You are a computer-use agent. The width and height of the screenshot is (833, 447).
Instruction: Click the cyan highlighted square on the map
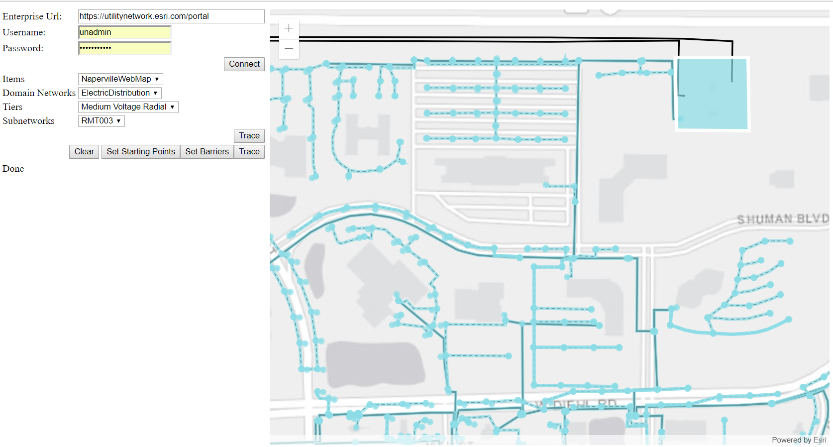click(x=712, y=94)
